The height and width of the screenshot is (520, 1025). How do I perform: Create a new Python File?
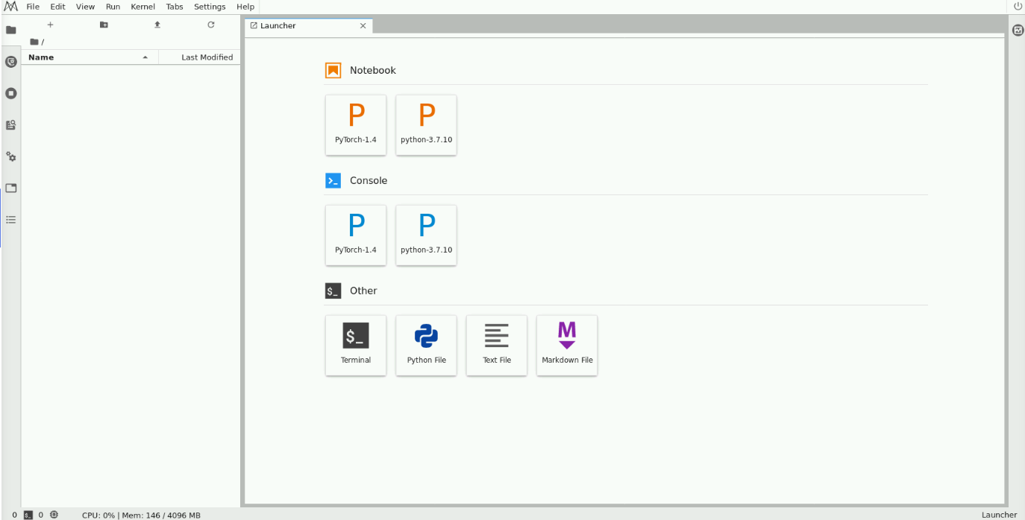click(426, 345)
